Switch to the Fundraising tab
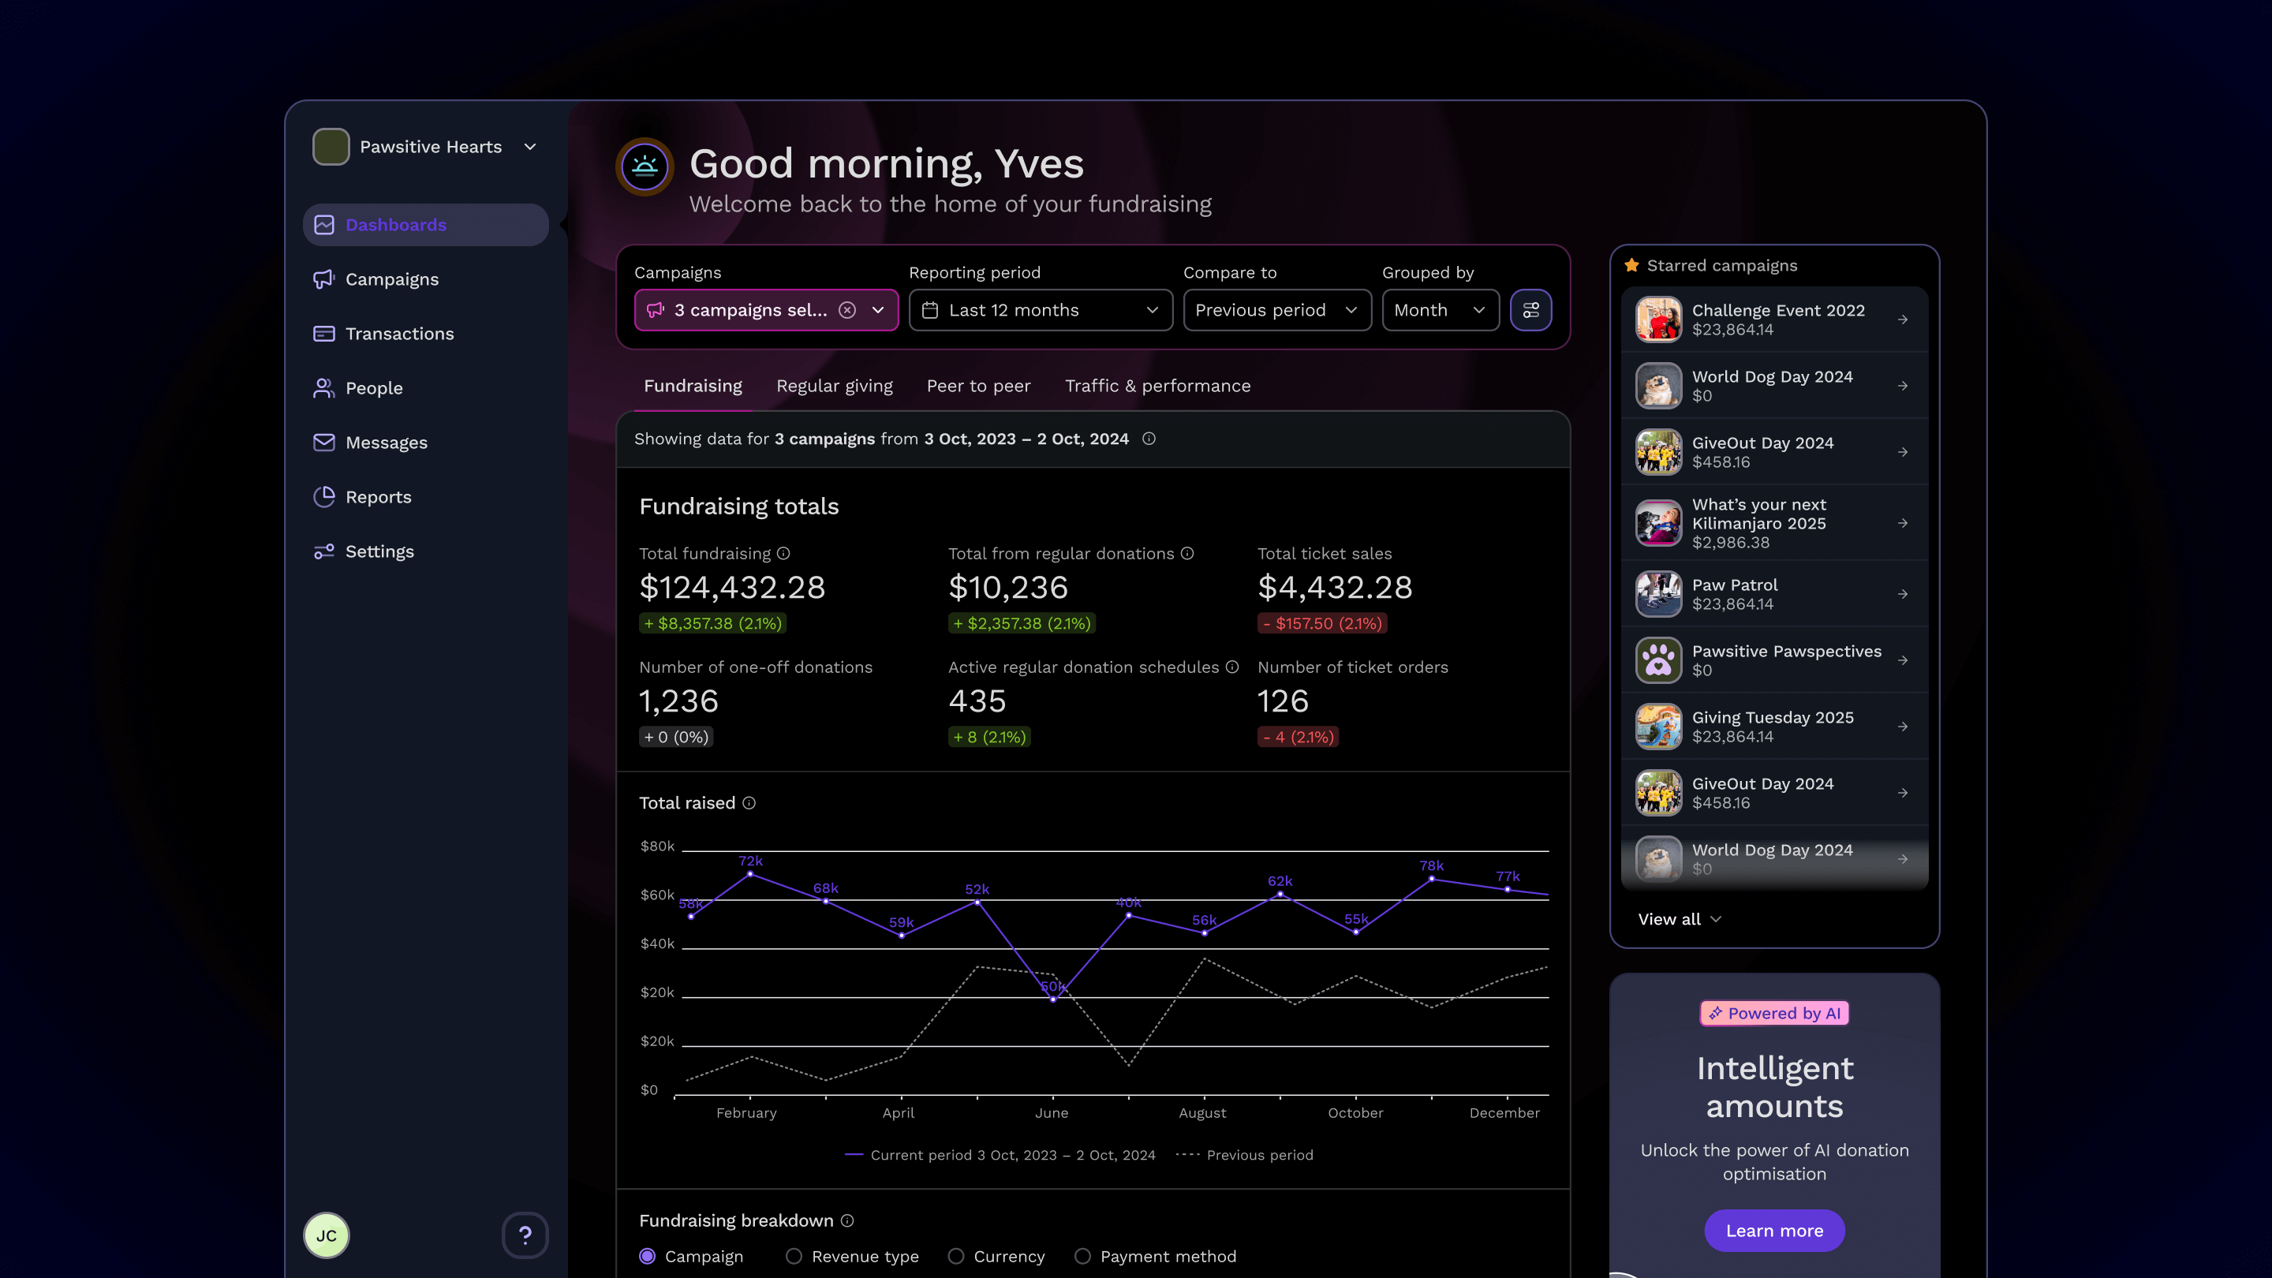Screen dimensions: 2272x1278 (693, 386)
